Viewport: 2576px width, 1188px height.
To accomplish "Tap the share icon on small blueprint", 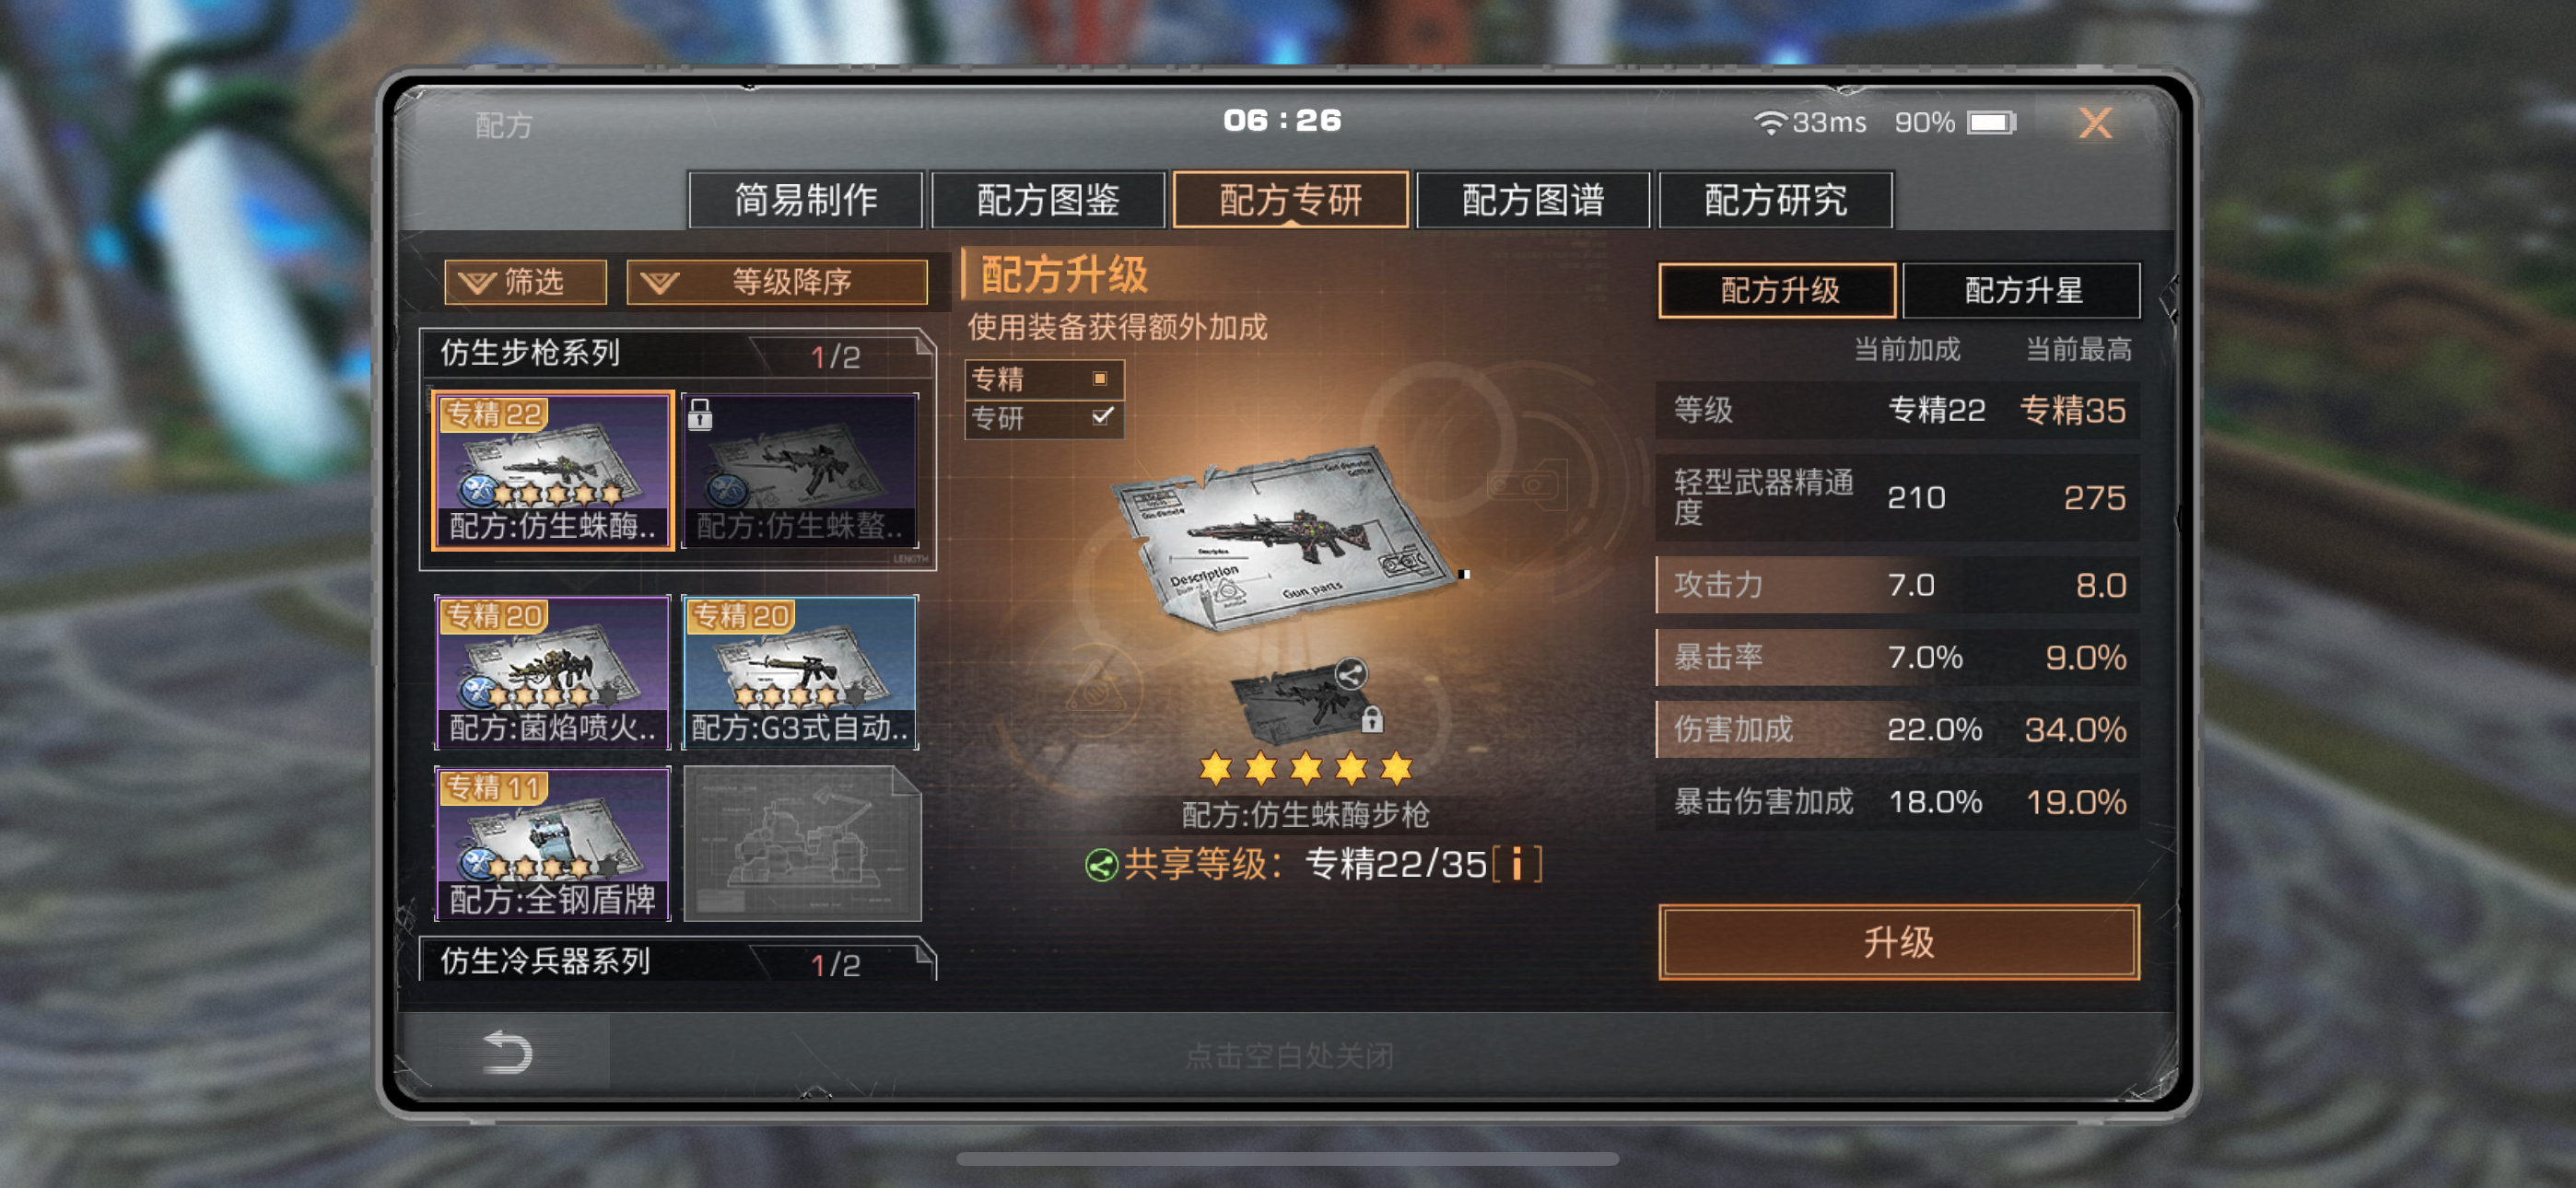I will click(x=1351, y=675).
